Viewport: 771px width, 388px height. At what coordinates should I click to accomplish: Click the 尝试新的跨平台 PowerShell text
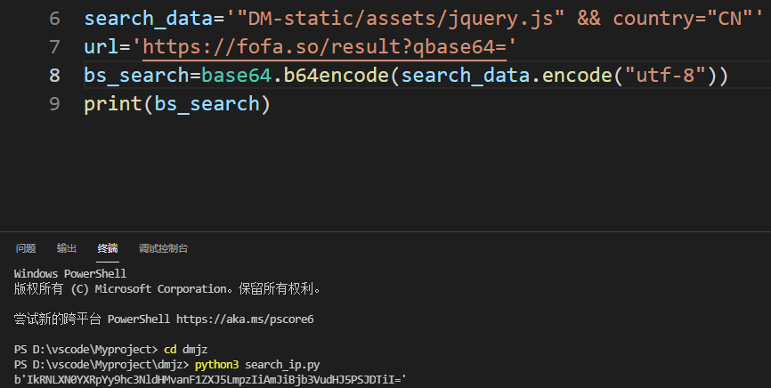click(x=92, y=319)
